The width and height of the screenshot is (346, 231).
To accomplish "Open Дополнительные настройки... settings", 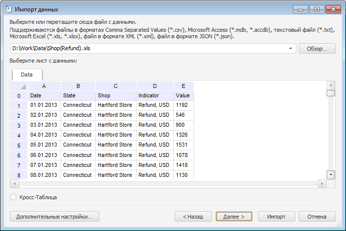I will coord(55,217).
